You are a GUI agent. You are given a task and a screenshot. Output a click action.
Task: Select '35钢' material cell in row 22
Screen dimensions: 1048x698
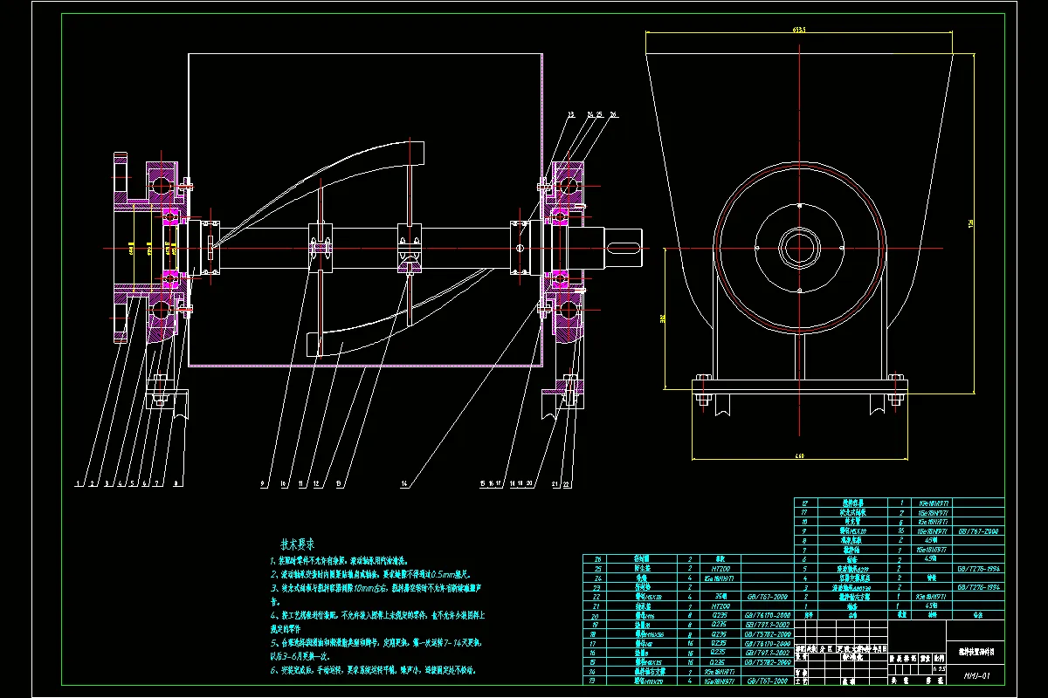coord(720,597)
